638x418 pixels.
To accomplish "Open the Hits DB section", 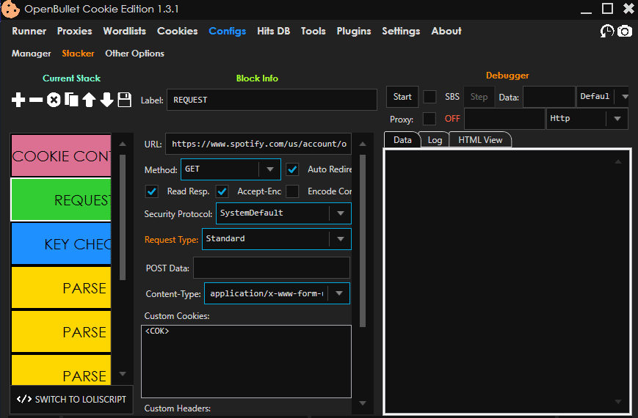I will coord(273,31).
